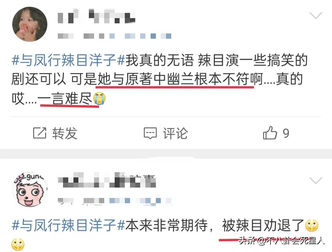Tap the eye-roll emoji on the last line
The image size is (332, 252).
[18, 244]
